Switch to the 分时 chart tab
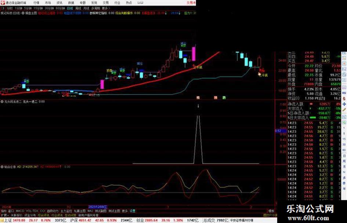Viewport: 347px width, 223px height. 9,8
